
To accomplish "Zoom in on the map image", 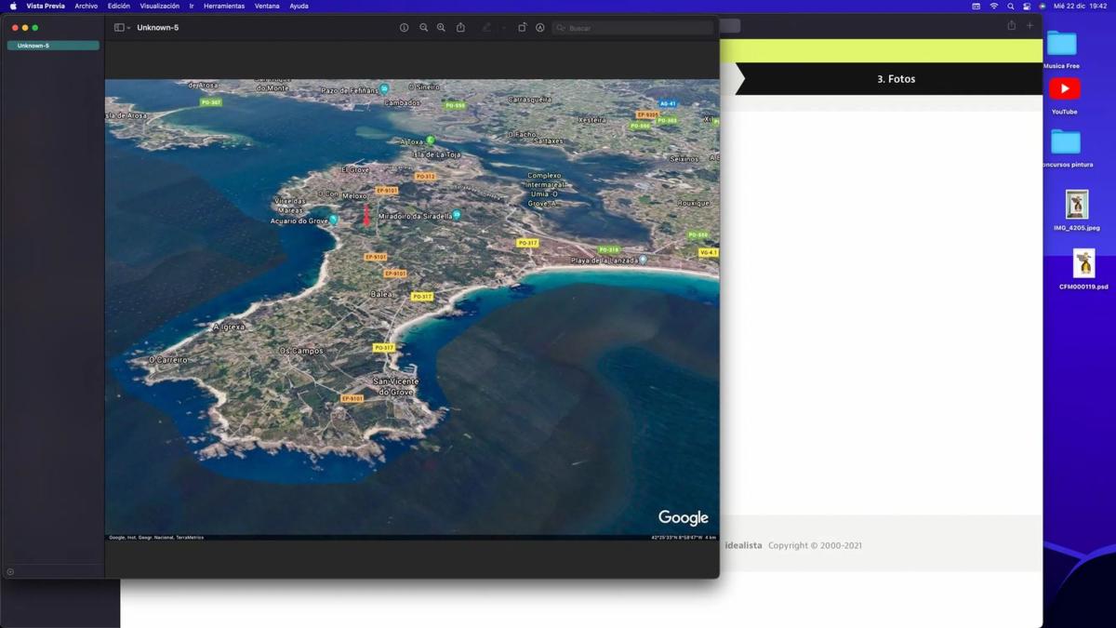I will click(x=441, y=28).
